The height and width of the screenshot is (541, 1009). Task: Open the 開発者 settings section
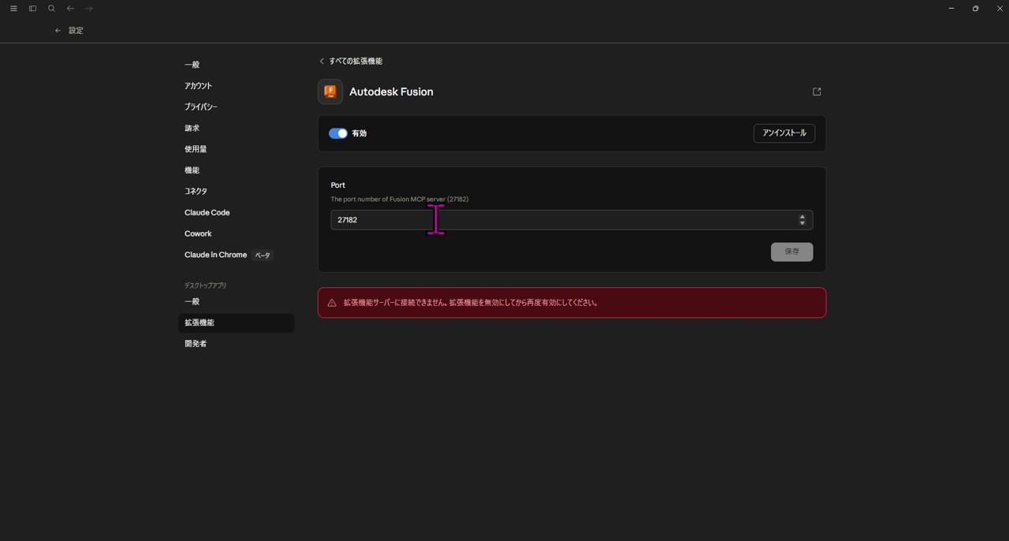click(x=195, y=344)
